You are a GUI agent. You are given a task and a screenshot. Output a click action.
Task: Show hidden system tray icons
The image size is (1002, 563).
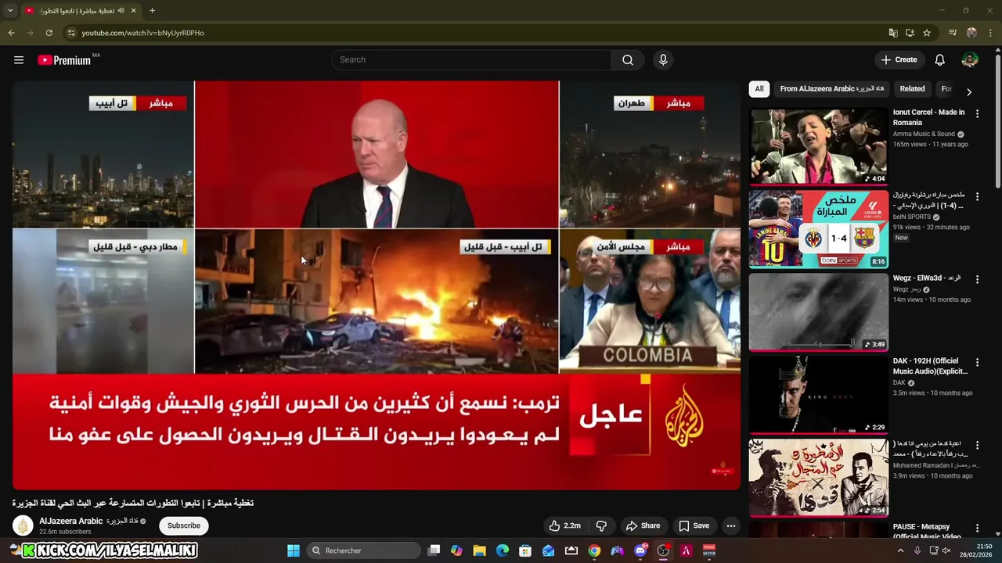(900, 550)
